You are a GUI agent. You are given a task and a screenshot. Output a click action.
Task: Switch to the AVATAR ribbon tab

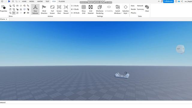[x=40, y=1]
